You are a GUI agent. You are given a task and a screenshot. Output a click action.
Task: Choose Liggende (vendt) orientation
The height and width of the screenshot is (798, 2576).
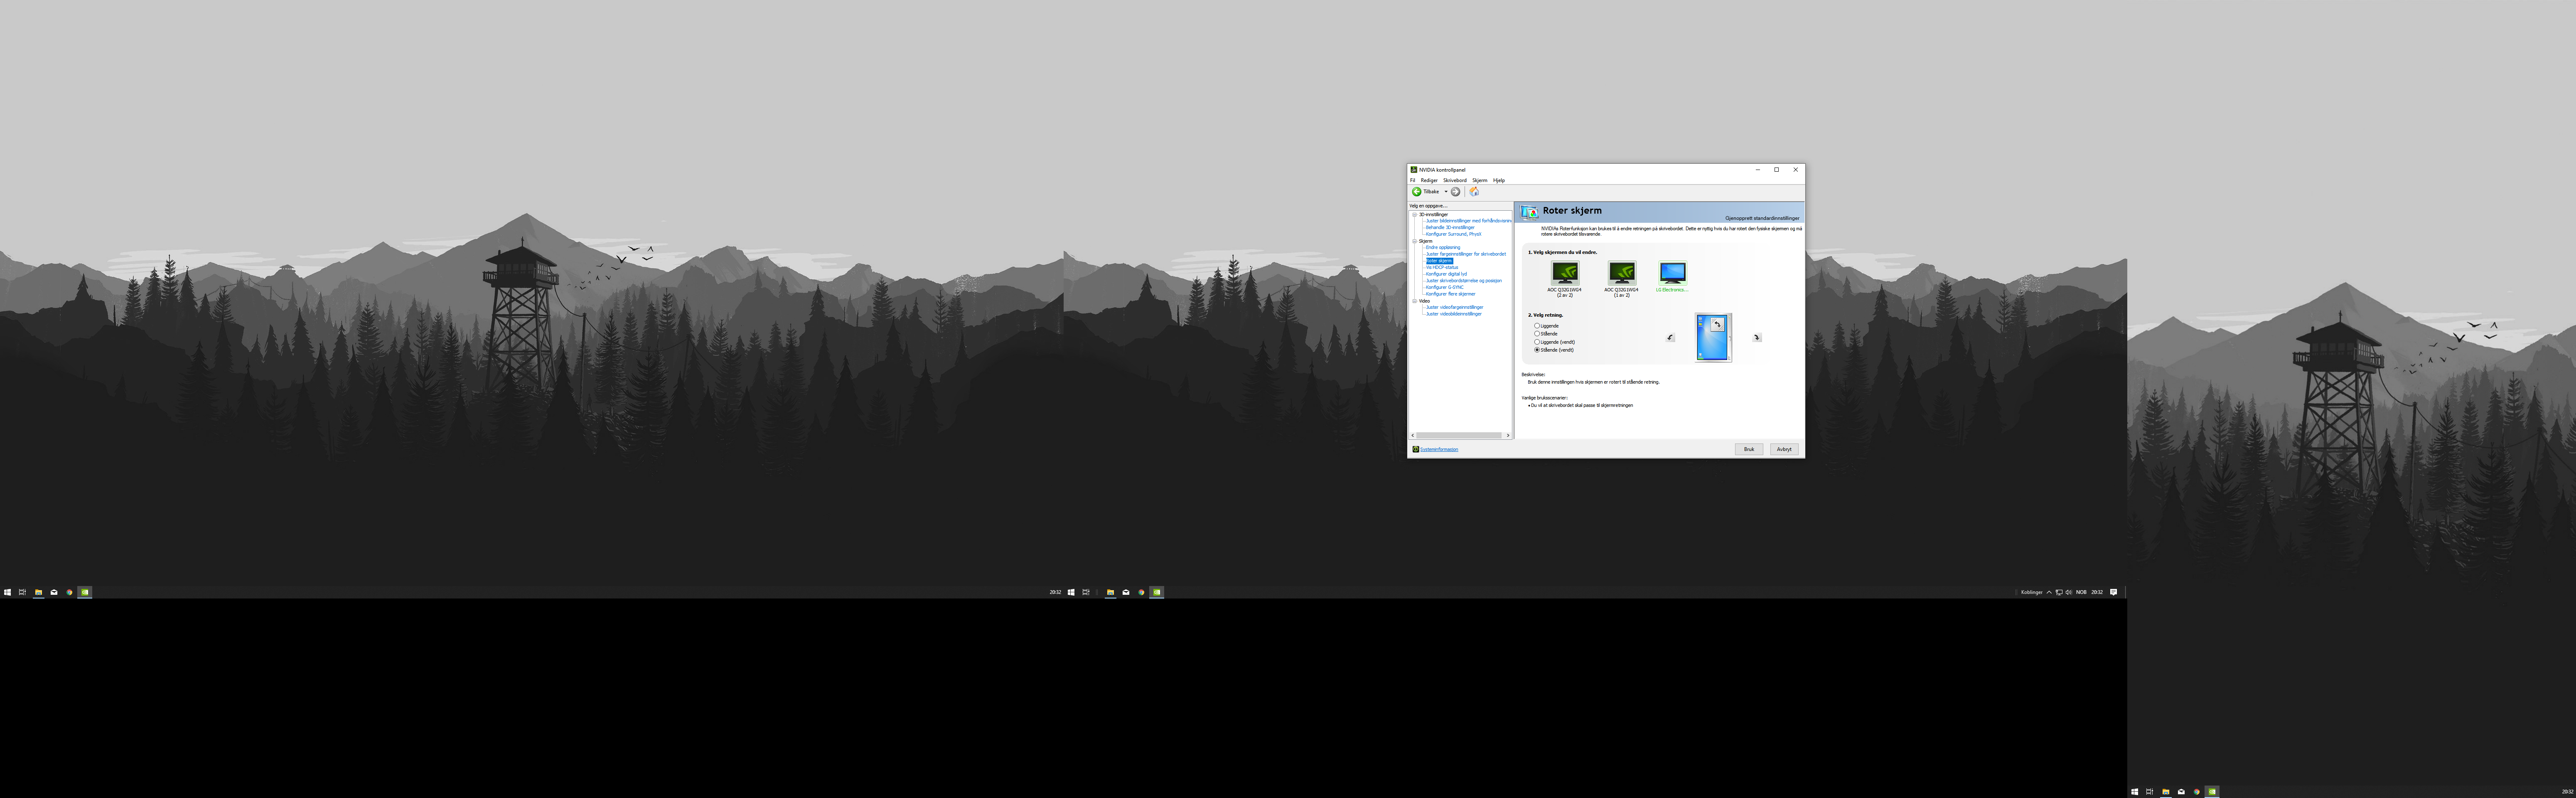pos(1537,342)
